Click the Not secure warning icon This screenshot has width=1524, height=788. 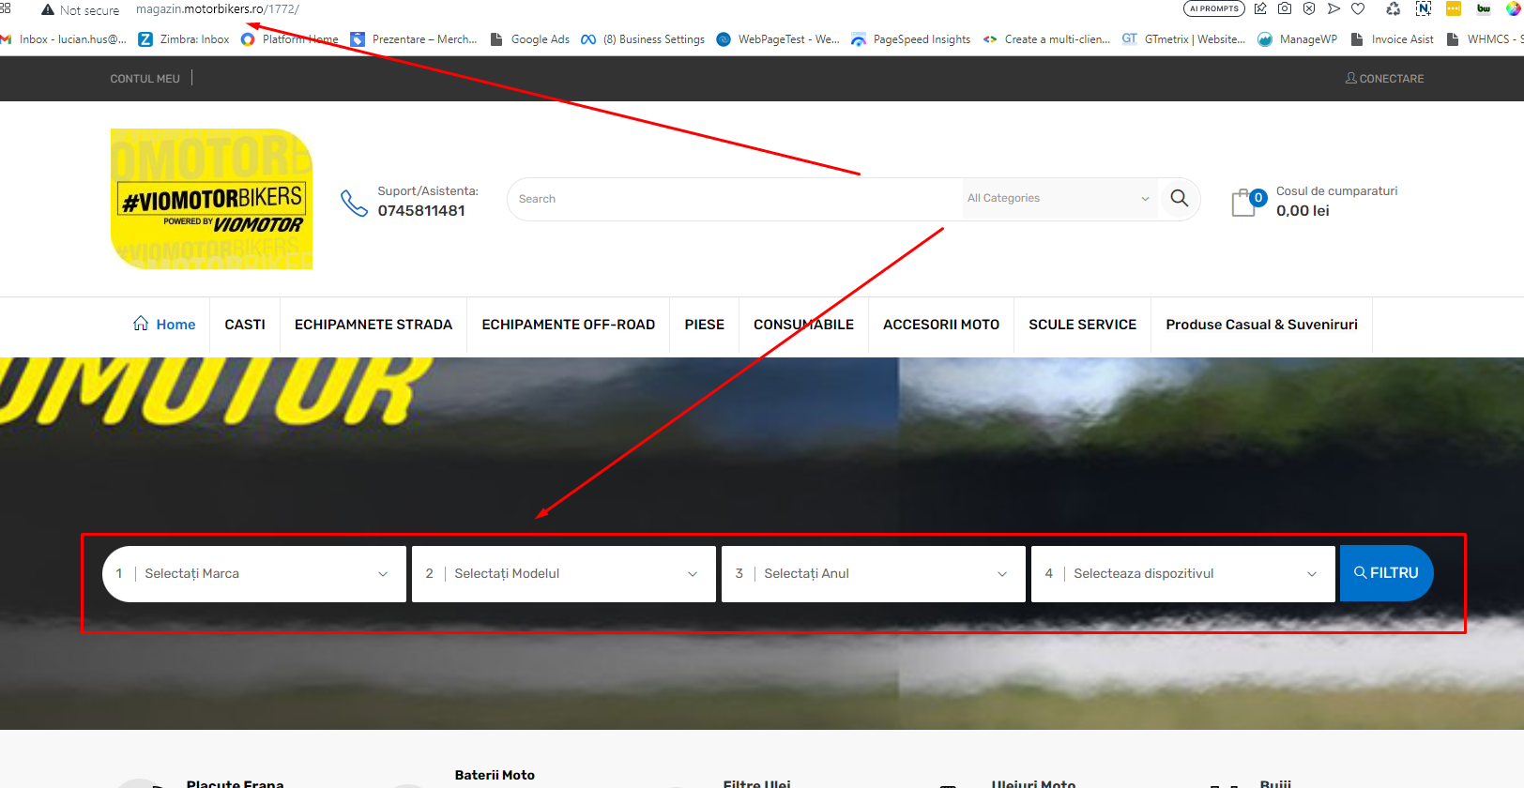tap(48, 9)
